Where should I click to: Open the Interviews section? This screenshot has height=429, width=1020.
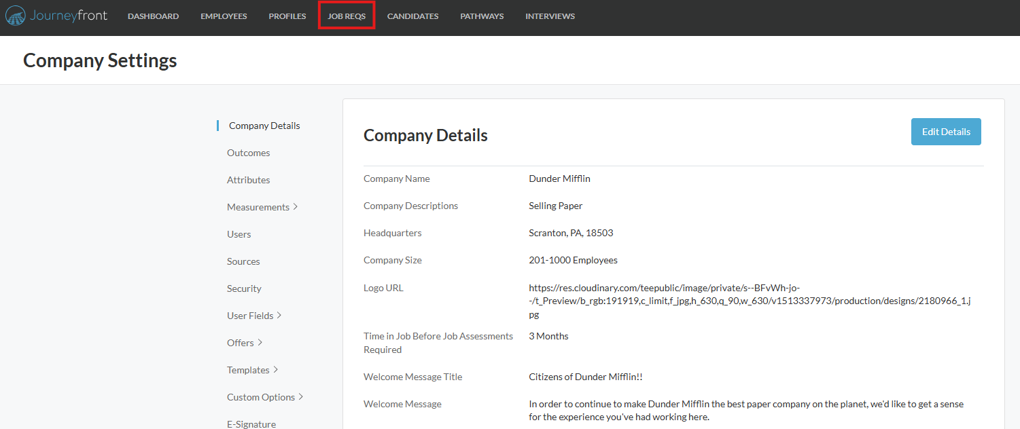(550, 16)
